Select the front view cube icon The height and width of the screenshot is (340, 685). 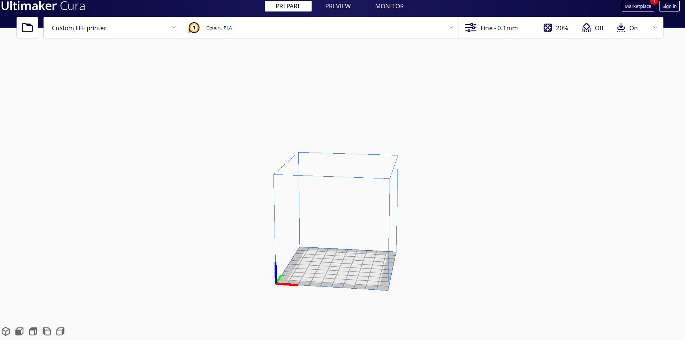tap(19, 331)
